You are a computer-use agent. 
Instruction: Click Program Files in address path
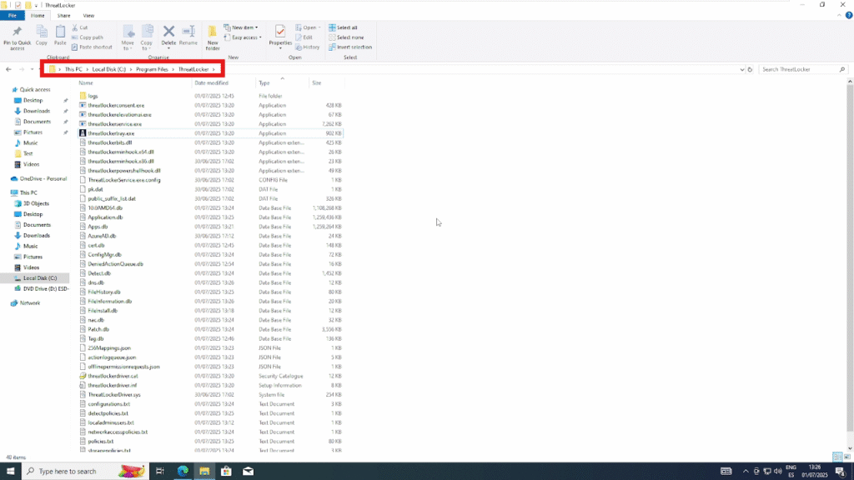(x=152, y=69)
